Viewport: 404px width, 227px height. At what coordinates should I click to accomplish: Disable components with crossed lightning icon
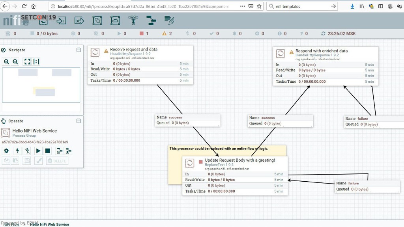(27, 151)
